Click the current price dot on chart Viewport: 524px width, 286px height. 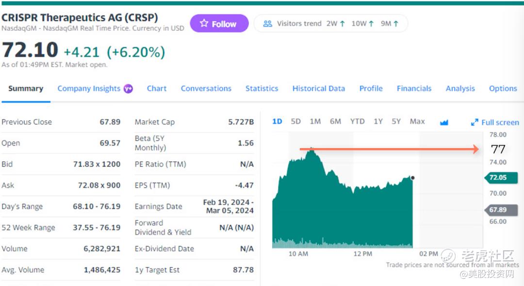pos(412,178)
